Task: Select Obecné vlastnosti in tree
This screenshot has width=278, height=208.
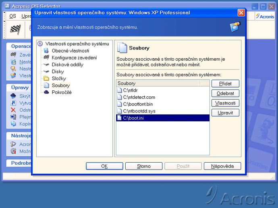Action: pyautogui.click(x=71, y=51)
